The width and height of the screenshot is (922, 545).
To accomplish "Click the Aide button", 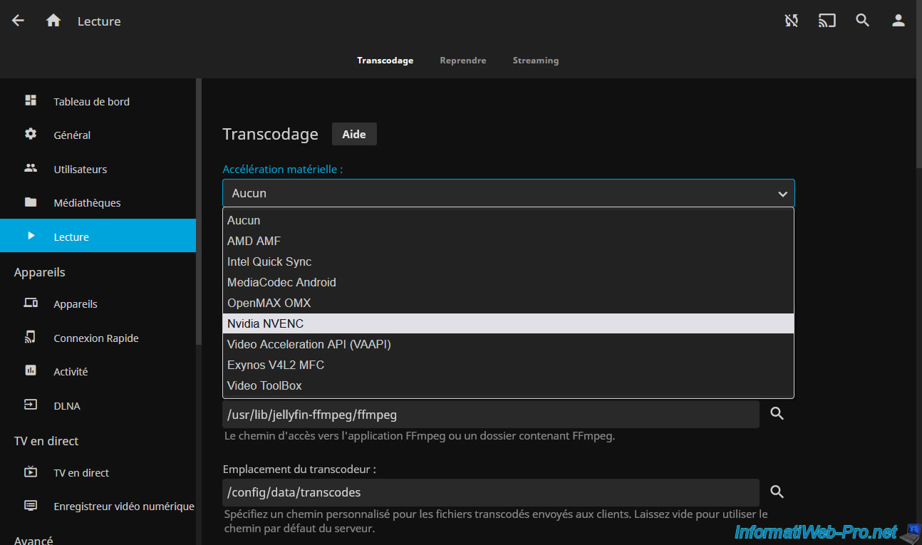I will (354, 134).
